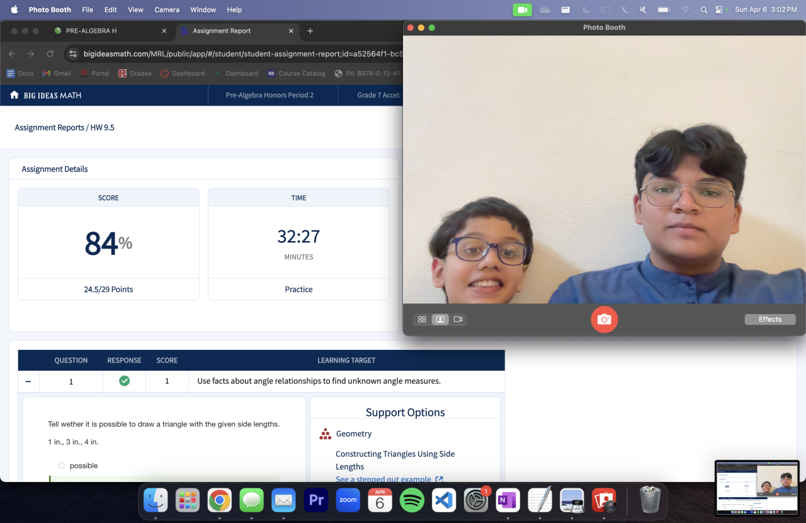Toggle the Focus moon icon
This screenshot has height=523, width=806.
pyautogui.click(x=586, y=10)
